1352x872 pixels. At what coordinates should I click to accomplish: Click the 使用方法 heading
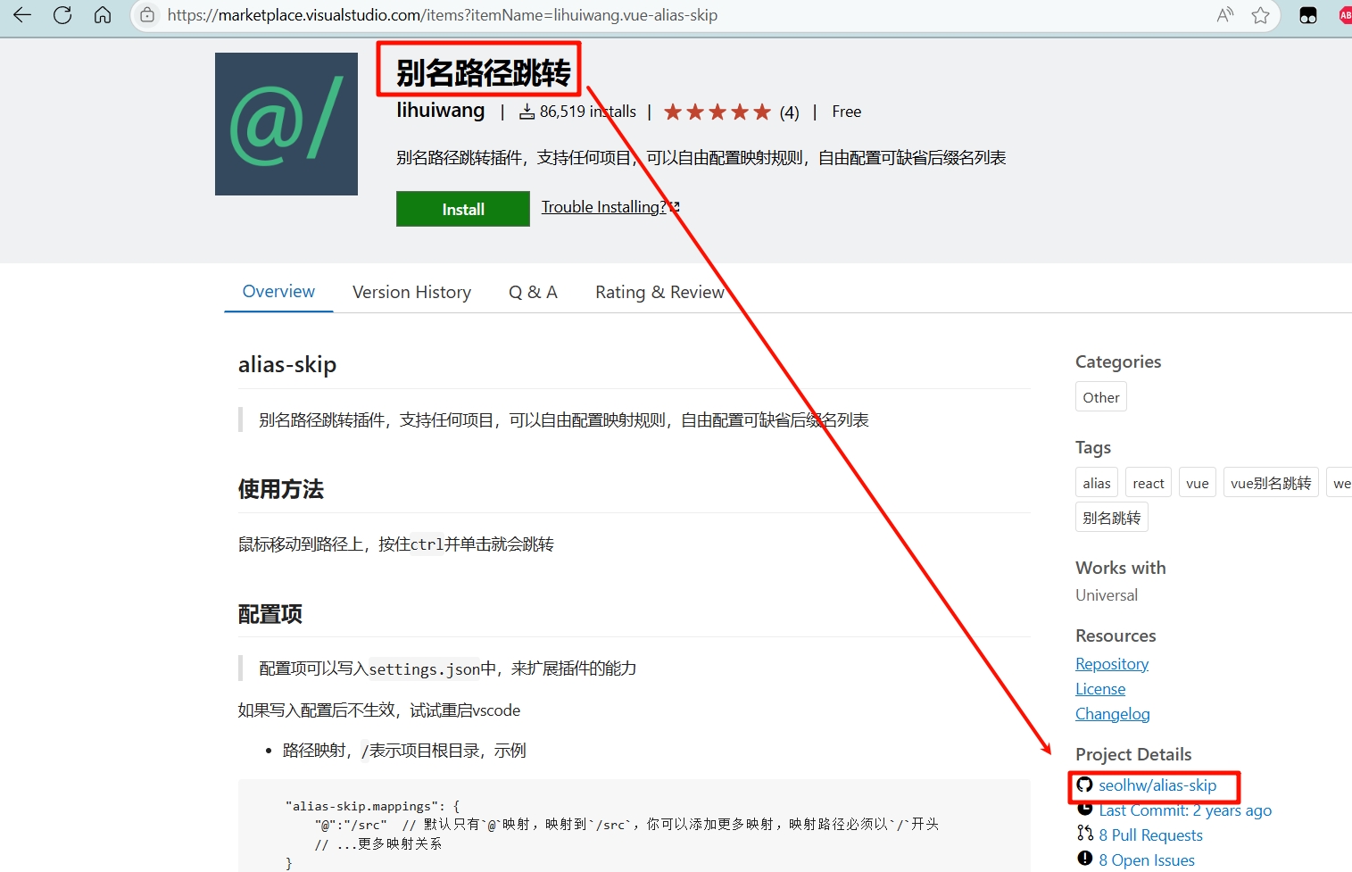point(281,489)
